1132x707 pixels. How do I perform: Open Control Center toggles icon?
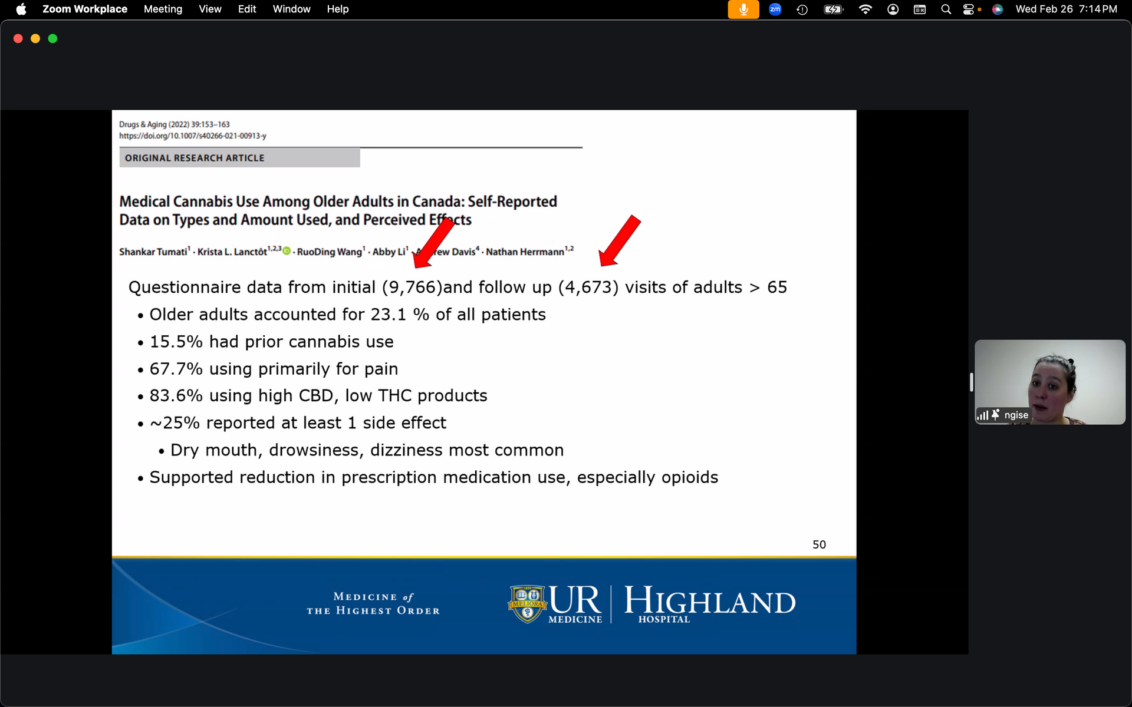pyautogui.click(x=969, y=9)
